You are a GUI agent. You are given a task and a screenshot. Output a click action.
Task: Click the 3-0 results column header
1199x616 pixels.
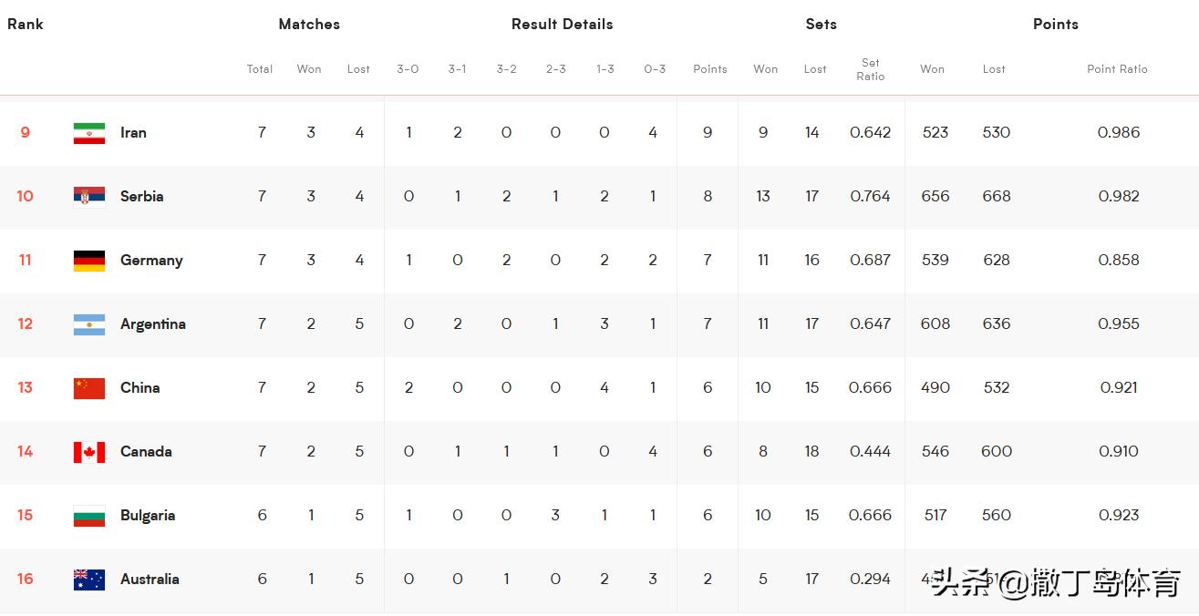click(408, 69)
